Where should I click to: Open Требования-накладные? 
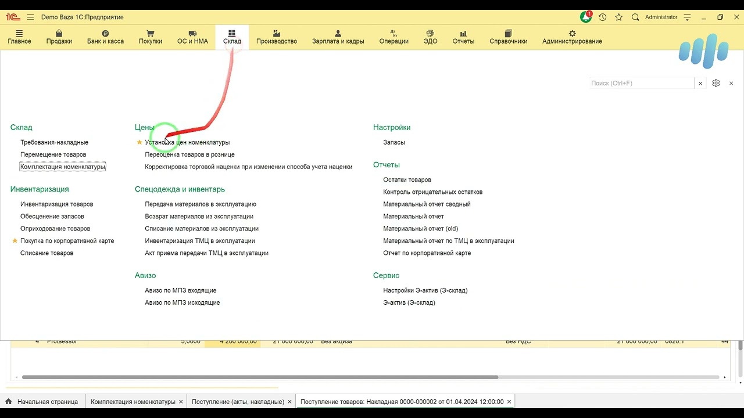point(54,142)
